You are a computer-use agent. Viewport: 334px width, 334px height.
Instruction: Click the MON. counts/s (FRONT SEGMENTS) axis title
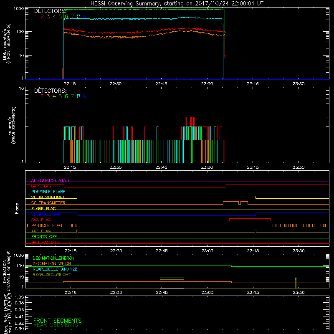6,43
